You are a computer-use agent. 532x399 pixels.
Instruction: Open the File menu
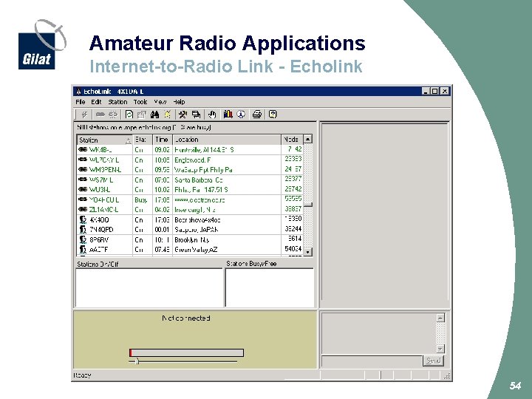(81, 102)
